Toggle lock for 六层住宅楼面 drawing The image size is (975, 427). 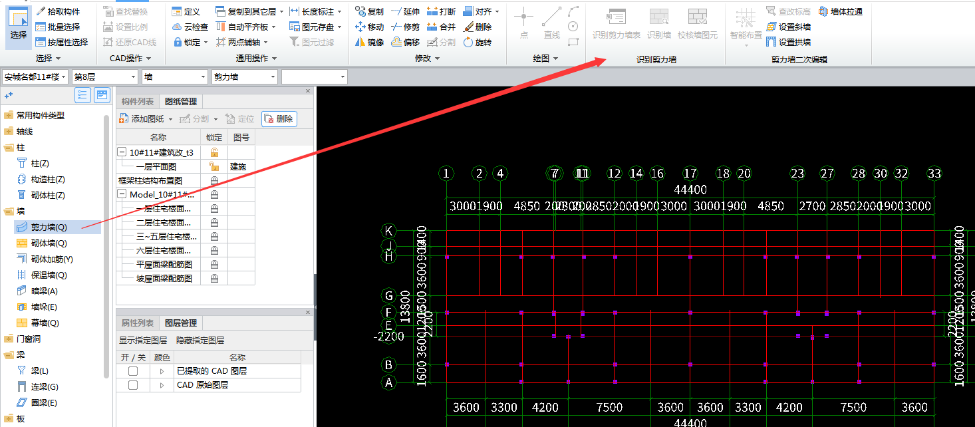coord(214,250)
